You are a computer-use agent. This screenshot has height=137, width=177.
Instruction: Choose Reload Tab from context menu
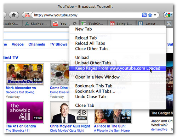[118, 38]
